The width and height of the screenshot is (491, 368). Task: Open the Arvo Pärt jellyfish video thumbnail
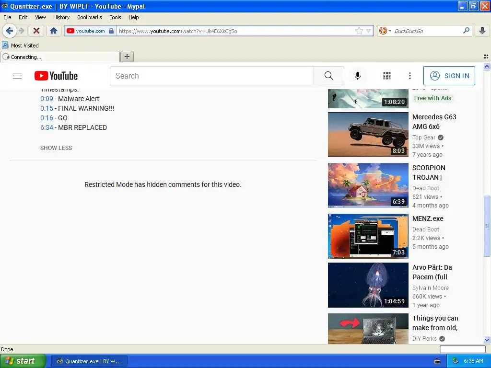pos(368,285)
